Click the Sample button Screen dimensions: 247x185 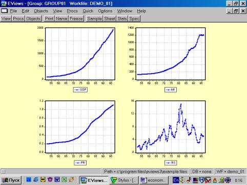click(94, 18)
